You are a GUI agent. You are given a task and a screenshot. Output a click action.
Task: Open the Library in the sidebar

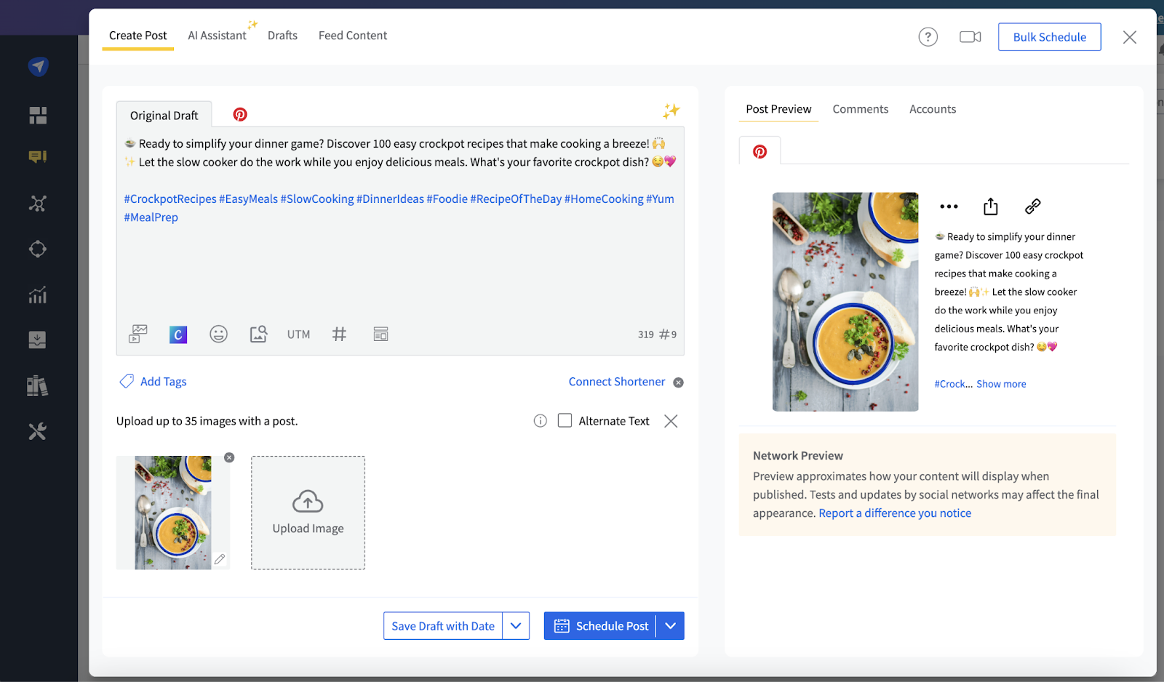[x=37, y=385]
